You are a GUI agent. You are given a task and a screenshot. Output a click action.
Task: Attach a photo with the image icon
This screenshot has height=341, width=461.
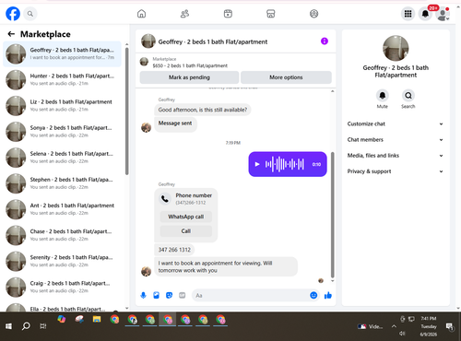click(156, 296)
